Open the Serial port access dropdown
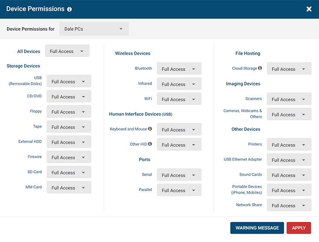Screen dimensions: 319x242 pyautogui.click(x=179, y=175)
